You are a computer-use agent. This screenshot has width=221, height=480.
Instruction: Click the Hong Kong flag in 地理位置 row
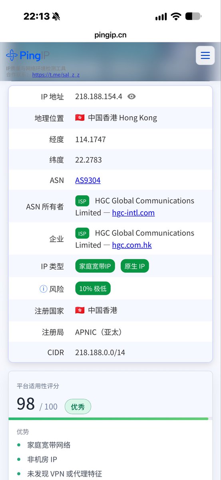(x=80, y=118)
